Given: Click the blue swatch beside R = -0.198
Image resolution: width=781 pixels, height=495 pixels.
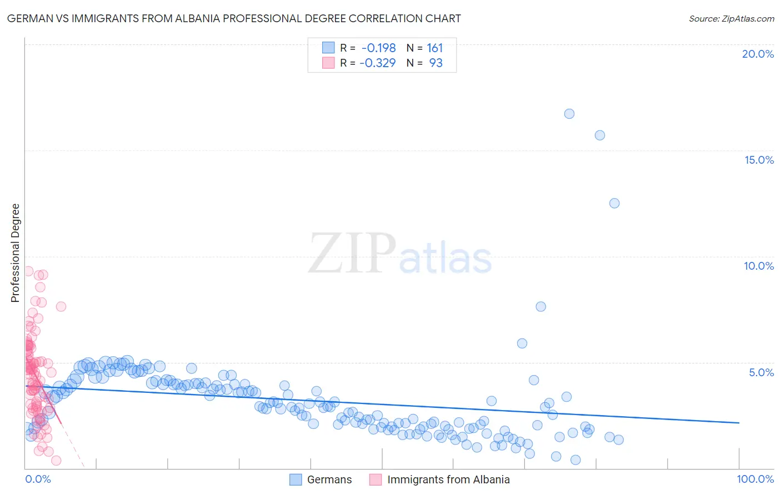Looking at the screenshot, I should click(328, 48).
